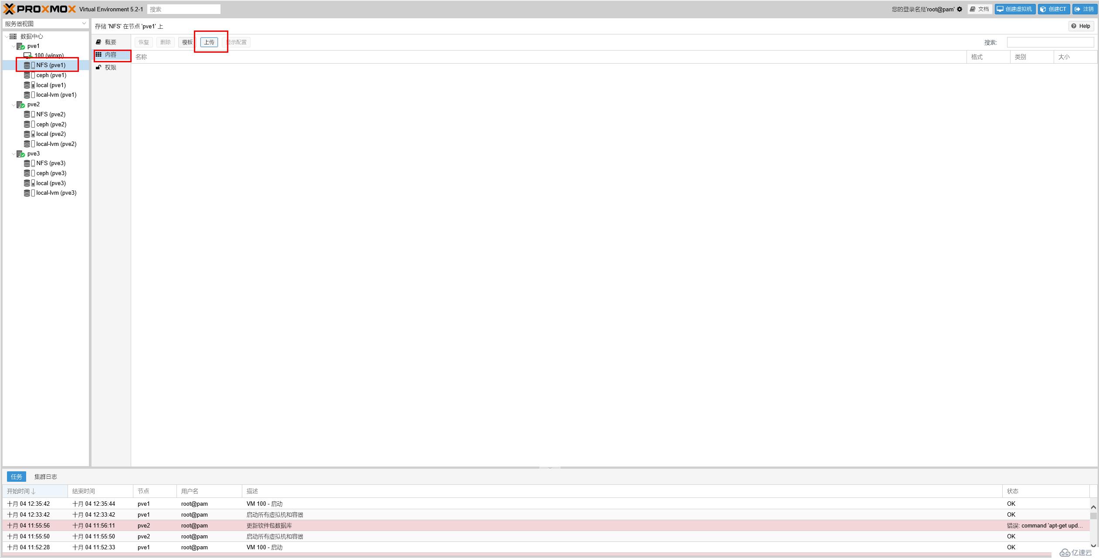Click the 上传 (Upload) button
Viewport: 1099px width, 558px height.
pos(210,42)
